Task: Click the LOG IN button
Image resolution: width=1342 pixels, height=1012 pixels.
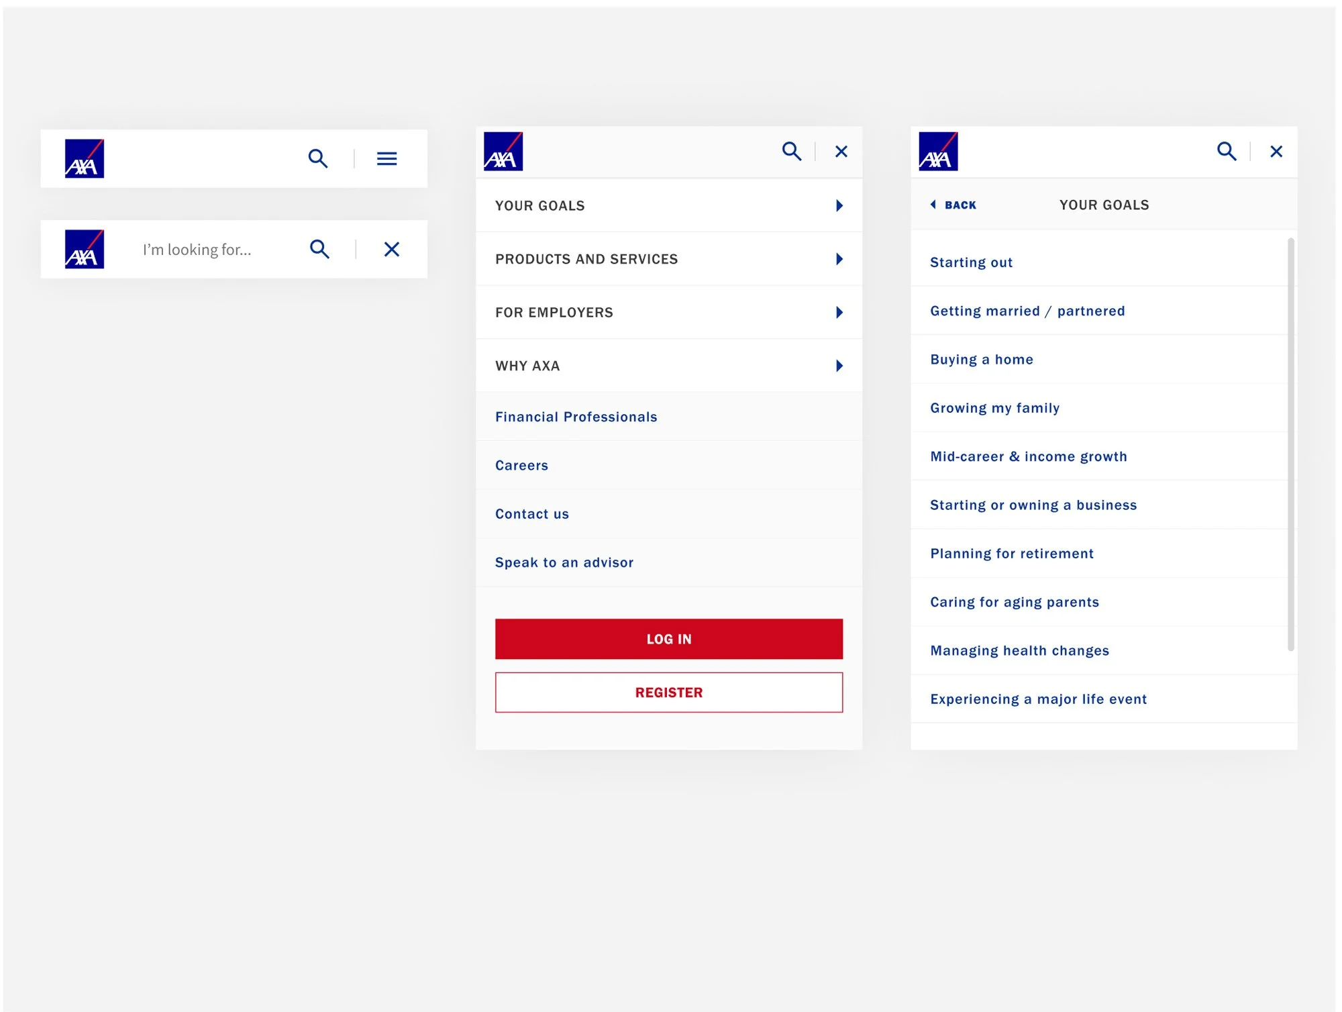Action: [668, 638]
